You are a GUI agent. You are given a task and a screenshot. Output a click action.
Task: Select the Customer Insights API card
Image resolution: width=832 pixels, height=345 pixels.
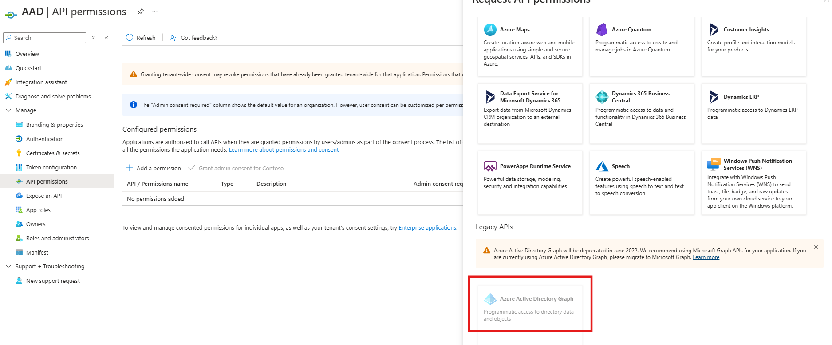click(754, 46)
